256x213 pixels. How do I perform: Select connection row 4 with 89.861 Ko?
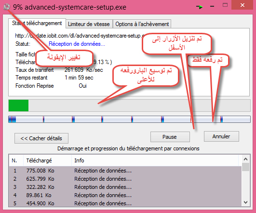[125, 195]
